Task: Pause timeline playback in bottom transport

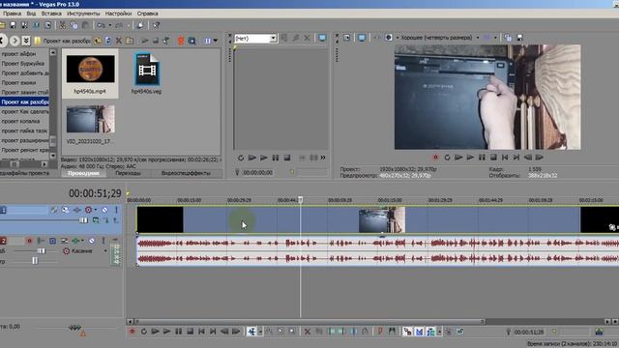Action: tap(178, 332)
